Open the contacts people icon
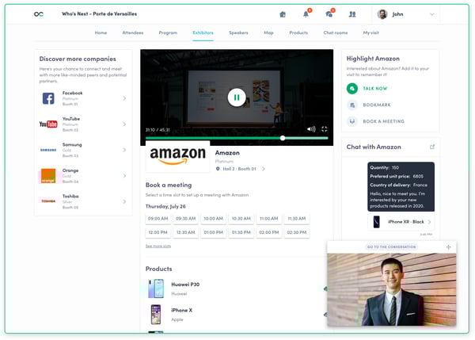This screenshot has height=340, width=475. 352,14
